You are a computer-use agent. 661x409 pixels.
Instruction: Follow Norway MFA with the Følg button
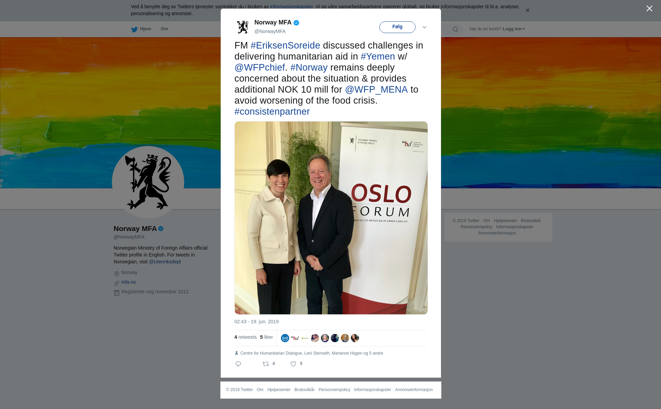pyautogui.click(x=397, y=27)
